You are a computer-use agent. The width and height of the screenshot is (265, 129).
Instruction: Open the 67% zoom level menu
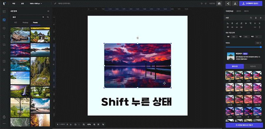[x=89, y=125]
